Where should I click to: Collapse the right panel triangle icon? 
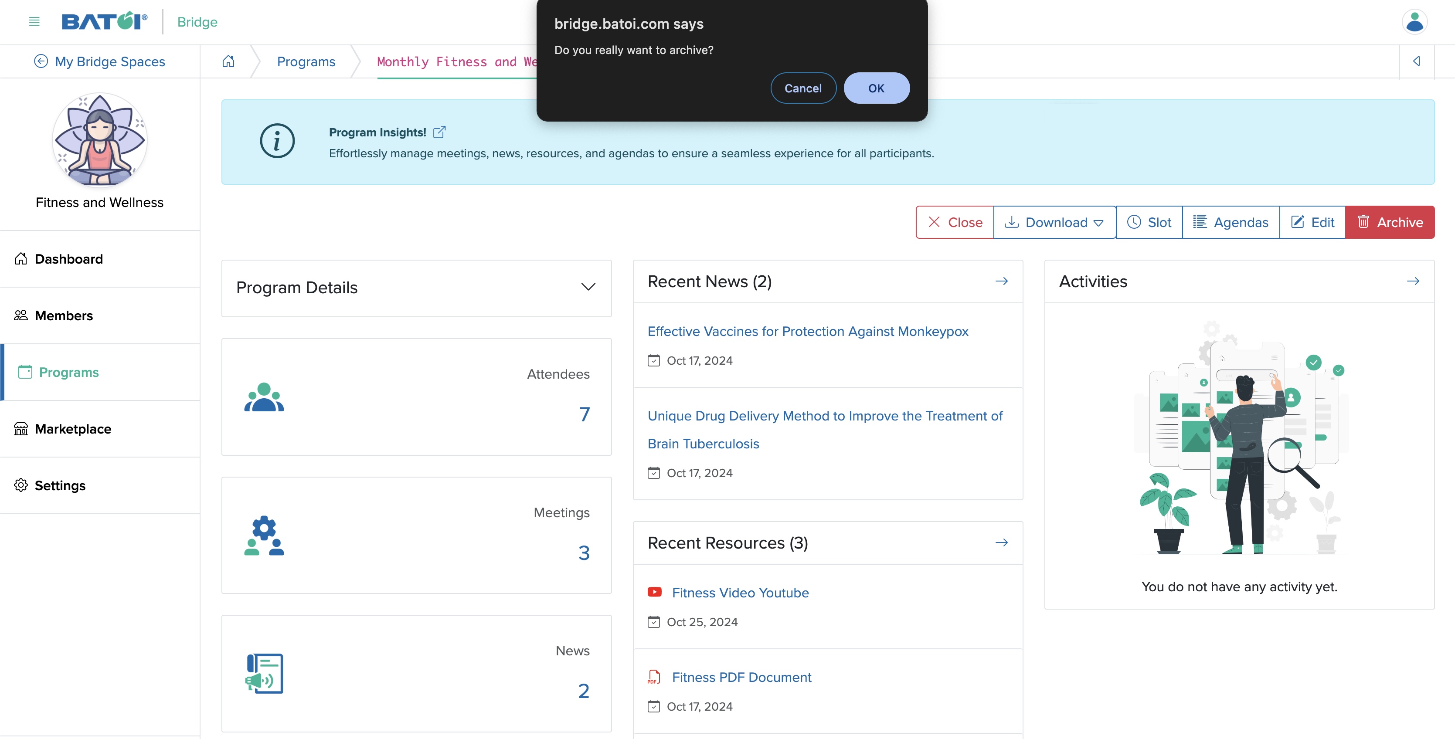[x=1417, y=61]
